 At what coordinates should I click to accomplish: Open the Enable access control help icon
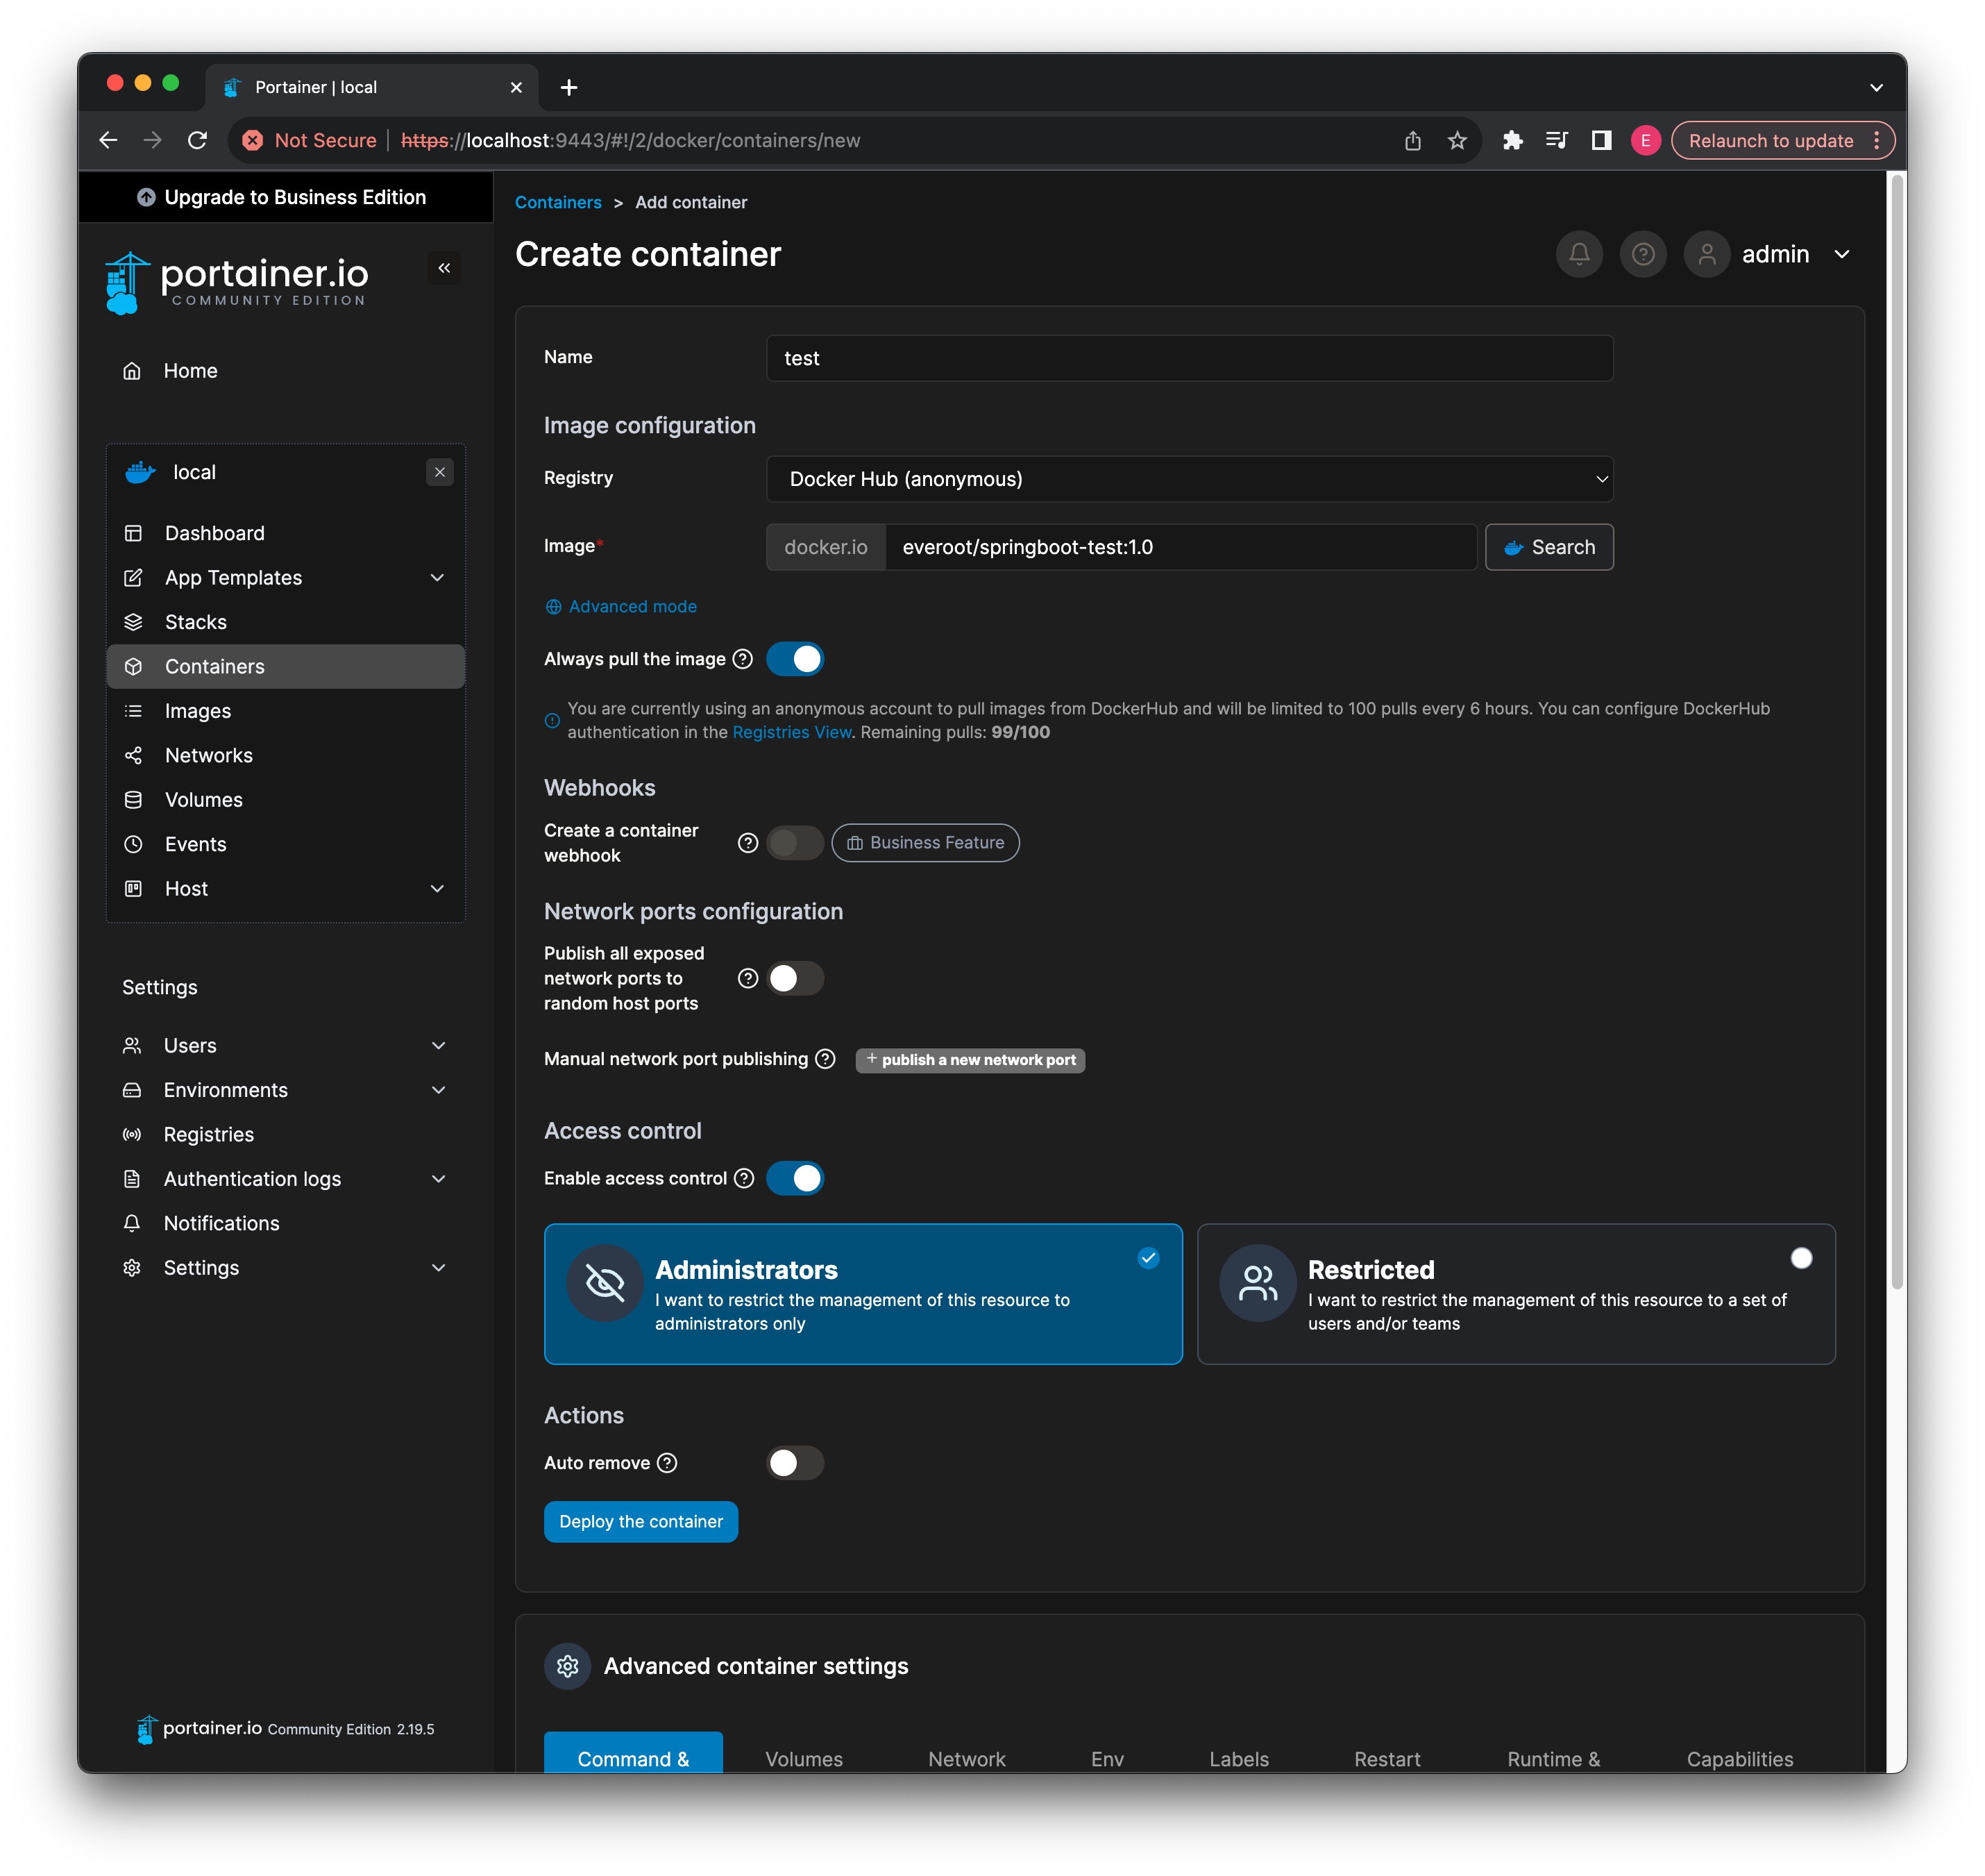click(743, 1178)
